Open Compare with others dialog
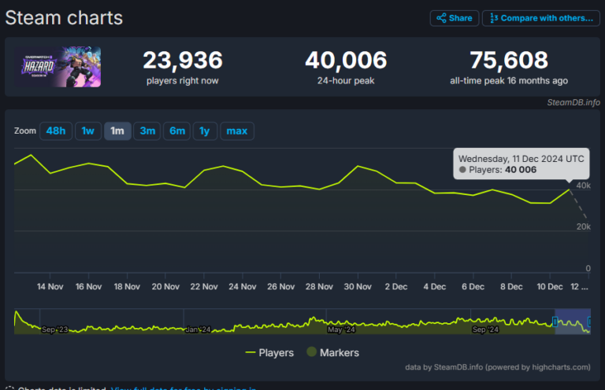This screenshot has width=605, height=390. (539, 18)
